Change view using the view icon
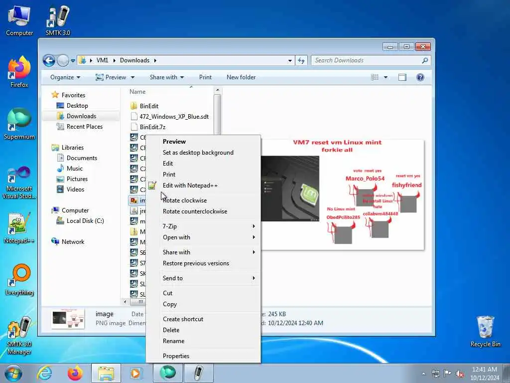Image resolution: width=510 pixels, height=383 pixels. click(375, 77)
